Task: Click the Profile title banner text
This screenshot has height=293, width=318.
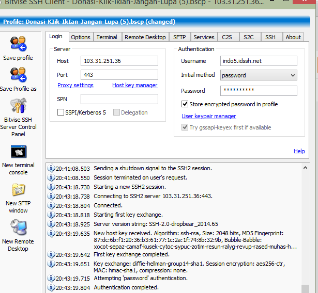Action: 89,22
